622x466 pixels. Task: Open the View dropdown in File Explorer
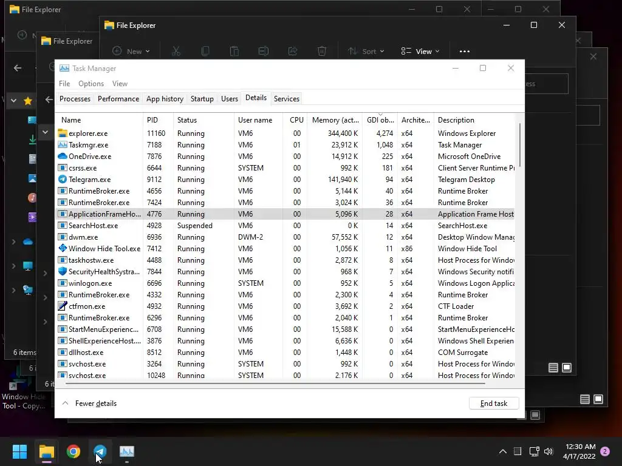(420, 51)
